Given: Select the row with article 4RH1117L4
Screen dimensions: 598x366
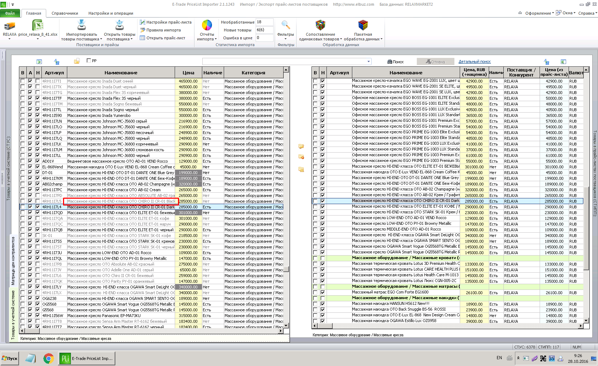Looking at the screenshot, I should (151, 207).
